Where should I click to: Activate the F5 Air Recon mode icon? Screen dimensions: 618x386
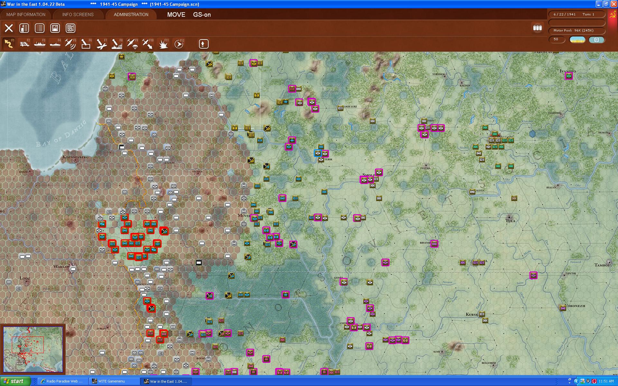point(70,44)
